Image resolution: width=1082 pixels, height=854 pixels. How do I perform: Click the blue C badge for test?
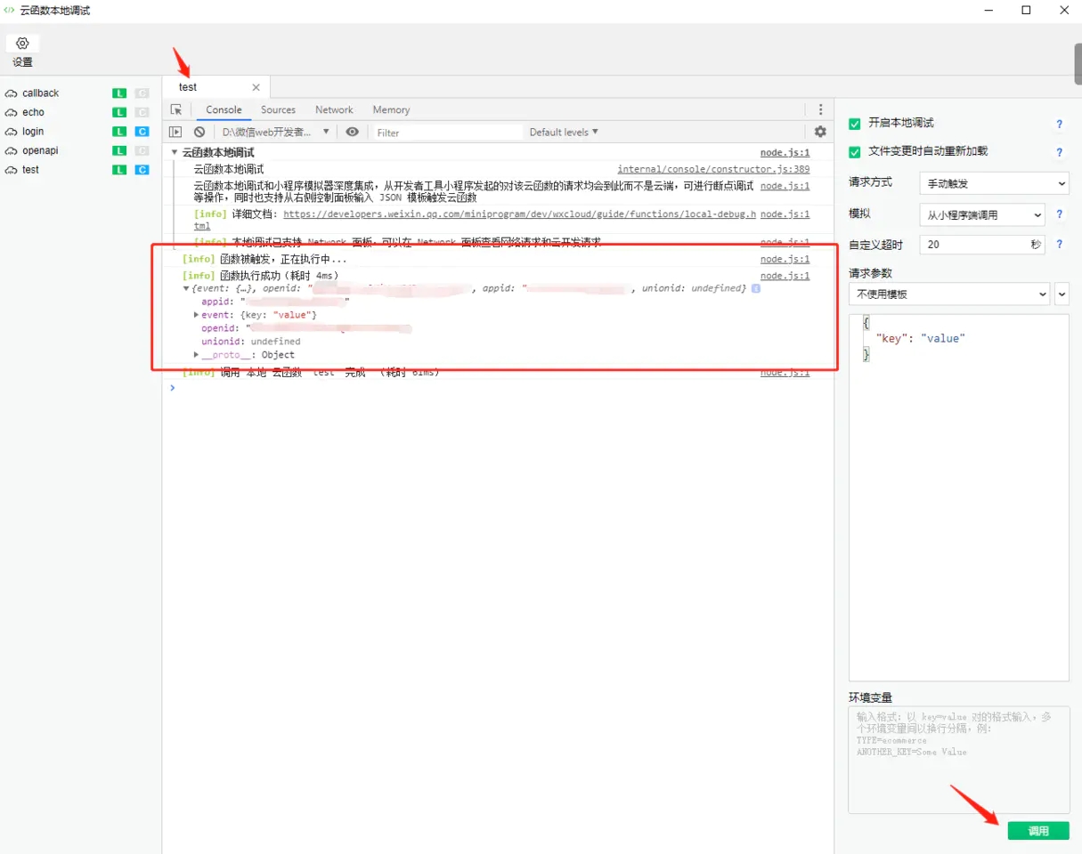(x=142, y=170)
